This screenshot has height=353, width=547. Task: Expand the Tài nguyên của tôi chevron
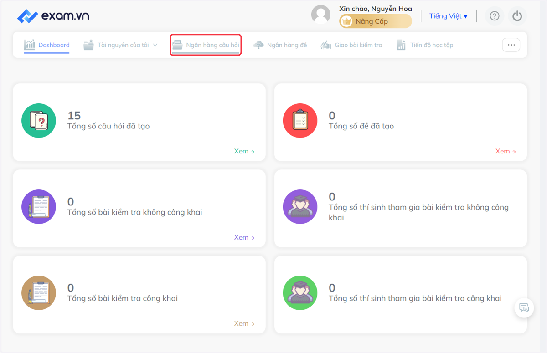point(155,45)
